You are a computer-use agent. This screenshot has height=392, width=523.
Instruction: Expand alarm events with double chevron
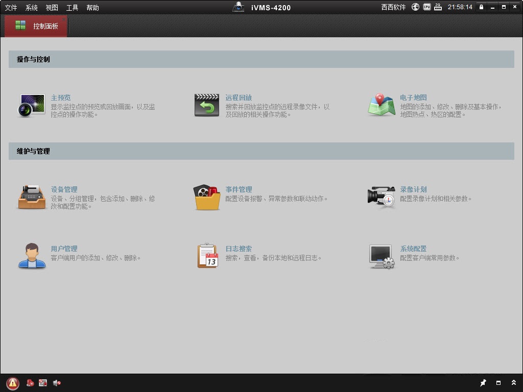pyautogui.click(x=514, y=382)
